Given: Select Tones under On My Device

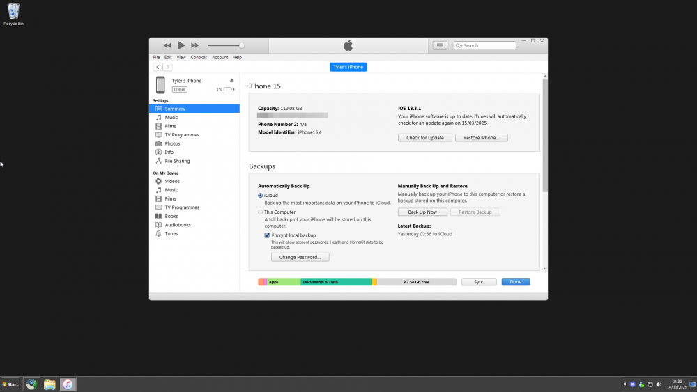Looking at the screenshot, I should pos(171,234).
